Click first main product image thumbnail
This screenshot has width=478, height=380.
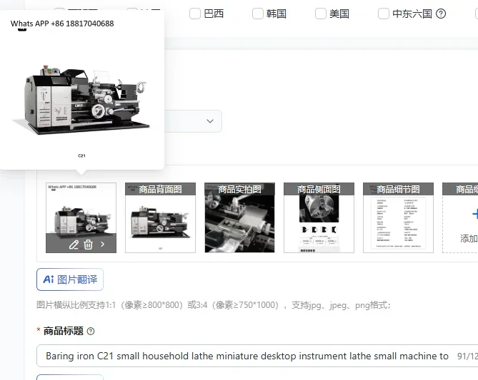81,217
